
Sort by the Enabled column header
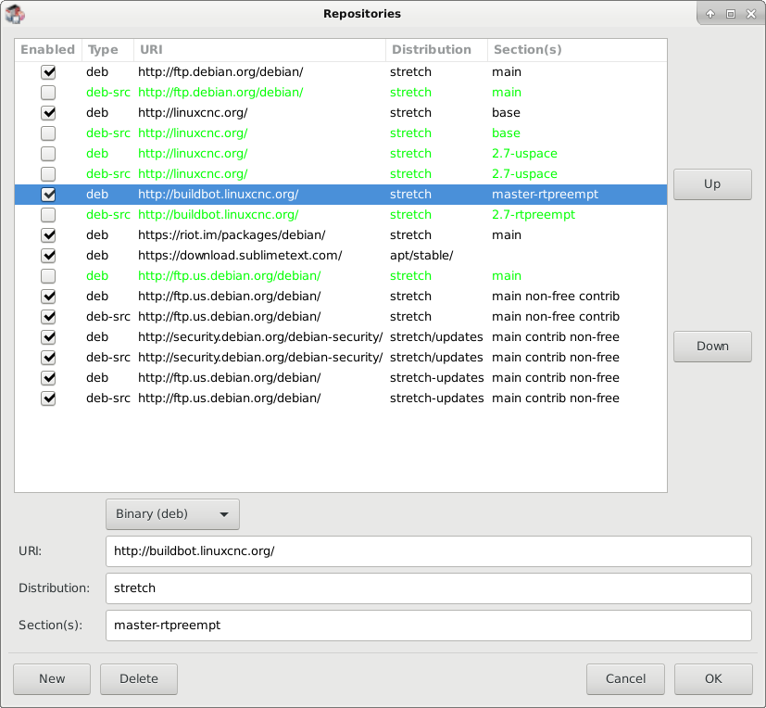tap(48, 50)
